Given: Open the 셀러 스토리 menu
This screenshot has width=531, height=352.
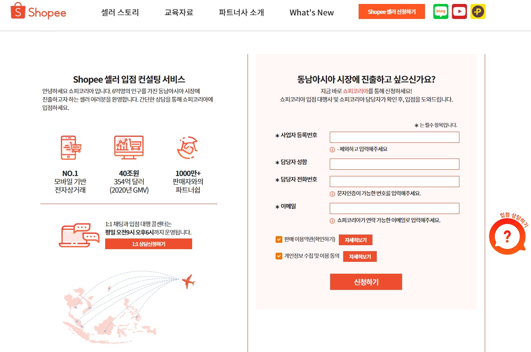Looking at the screenshot, I should pyautogui.click(x=120, y=12).
